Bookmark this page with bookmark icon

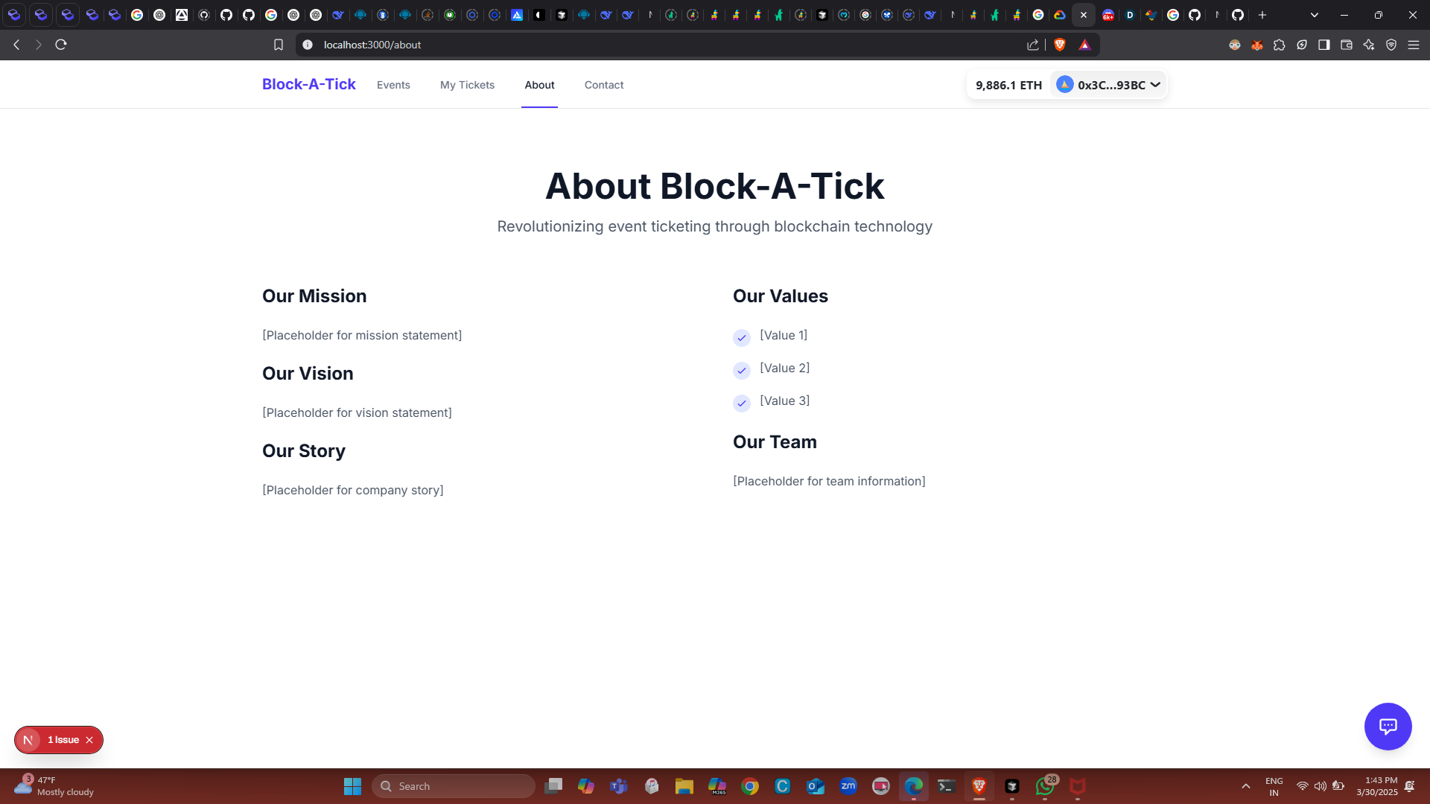tap(279, 45)
